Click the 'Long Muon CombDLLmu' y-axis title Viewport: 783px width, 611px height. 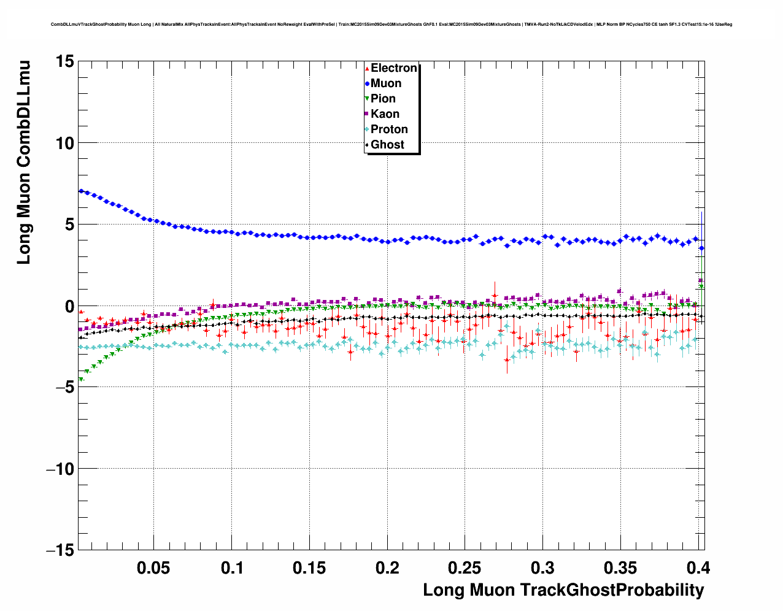tap(23, 163)
